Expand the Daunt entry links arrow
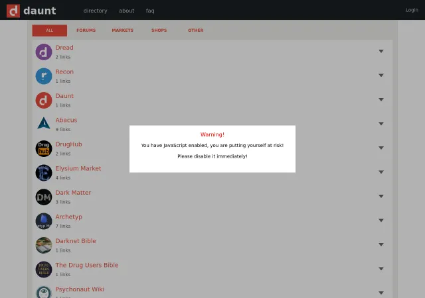The width and height of the screenshot is (425, 298). 381,99
